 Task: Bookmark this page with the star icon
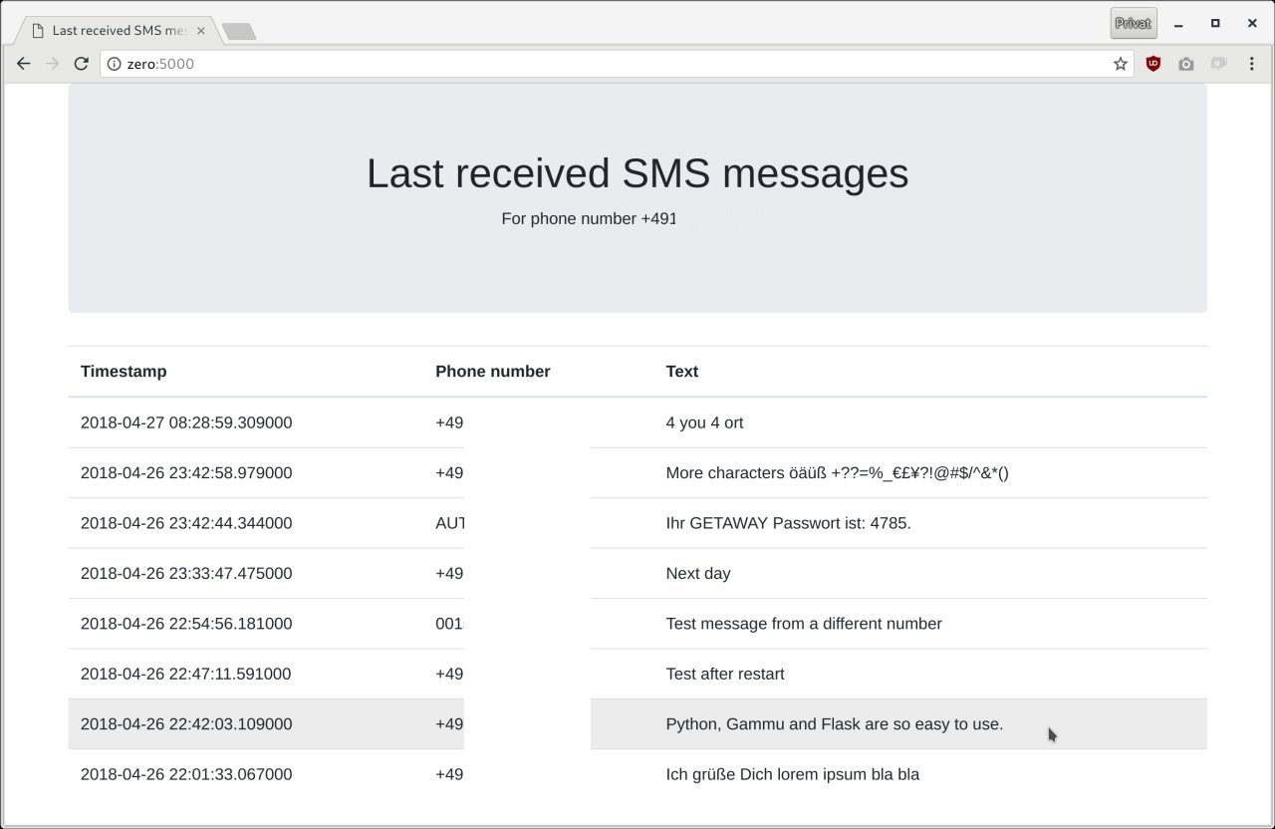coord(1121,64)
